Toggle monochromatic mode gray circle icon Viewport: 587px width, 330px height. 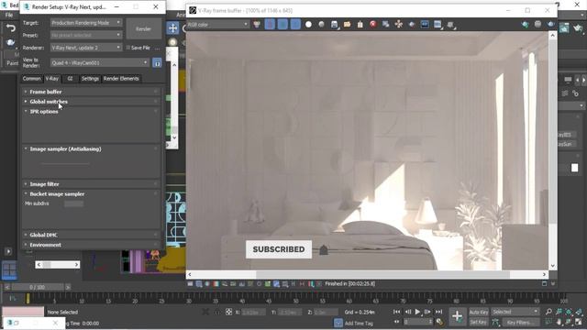321,25
